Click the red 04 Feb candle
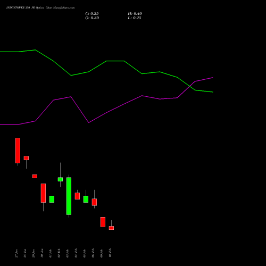Screen dimensions: 266x266 [x=77, y=196]
